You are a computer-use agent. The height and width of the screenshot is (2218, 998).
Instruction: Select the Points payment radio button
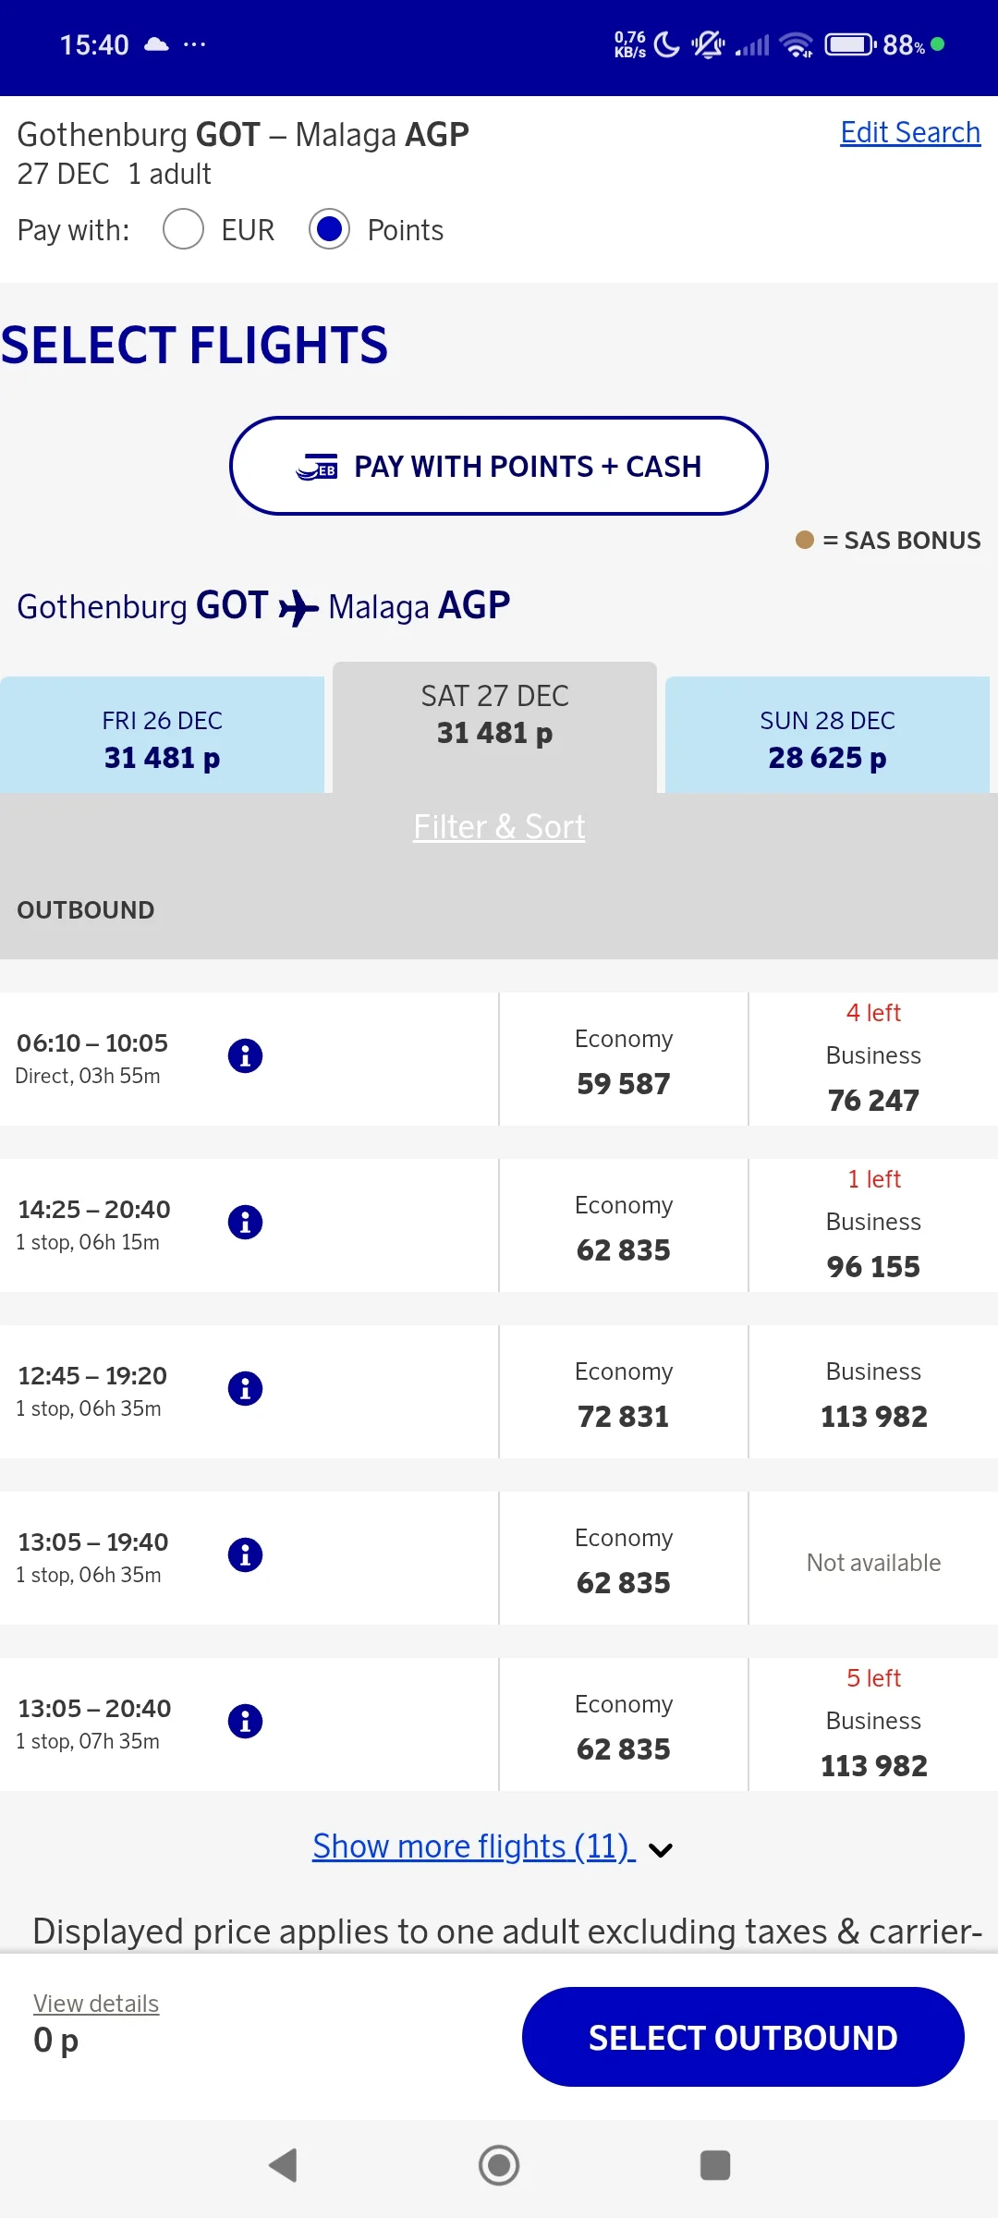pos(329,229)
